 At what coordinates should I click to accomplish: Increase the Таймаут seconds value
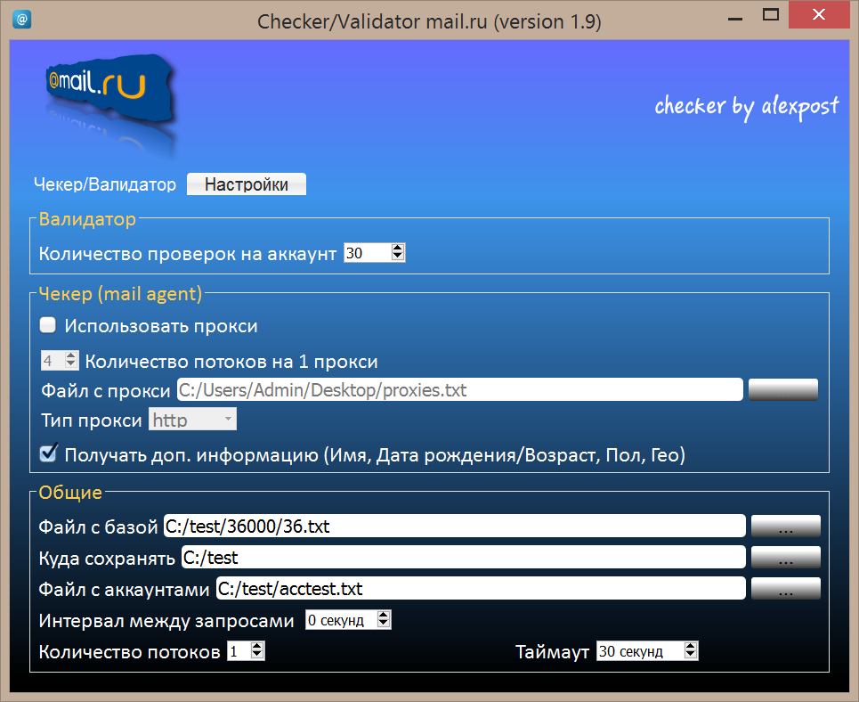pyautogui.click(x=691, y=647)
